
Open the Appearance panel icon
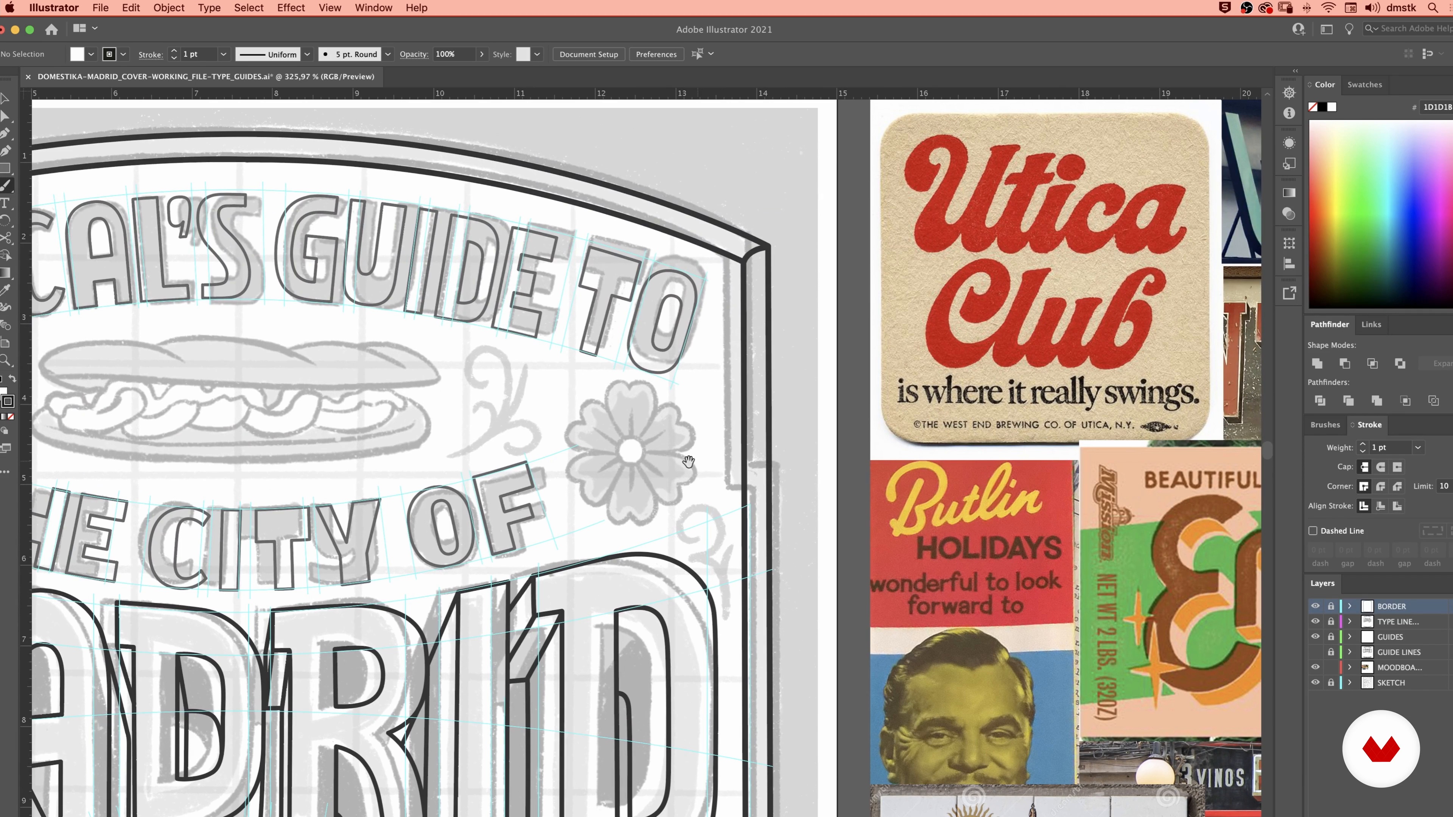pos(1289,143)
